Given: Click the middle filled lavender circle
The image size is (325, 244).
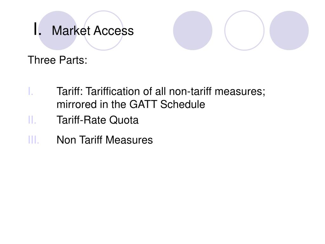Looking at the screenshot, I should tap(193, 30).
